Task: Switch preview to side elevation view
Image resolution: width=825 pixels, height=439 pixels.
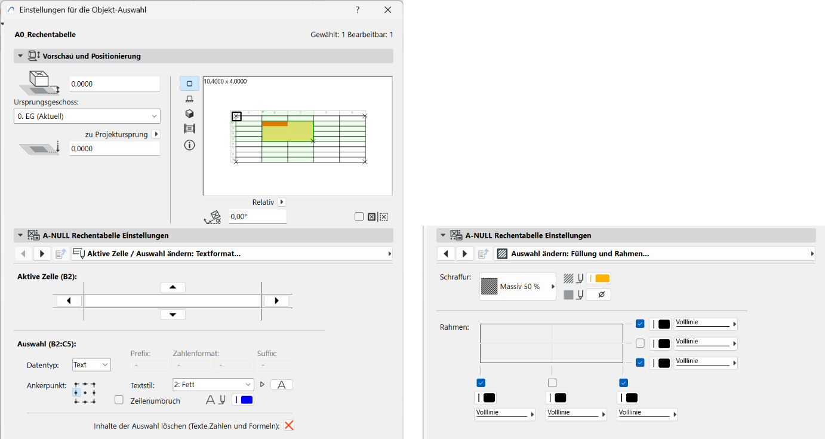Action: (x=189, y=99)
